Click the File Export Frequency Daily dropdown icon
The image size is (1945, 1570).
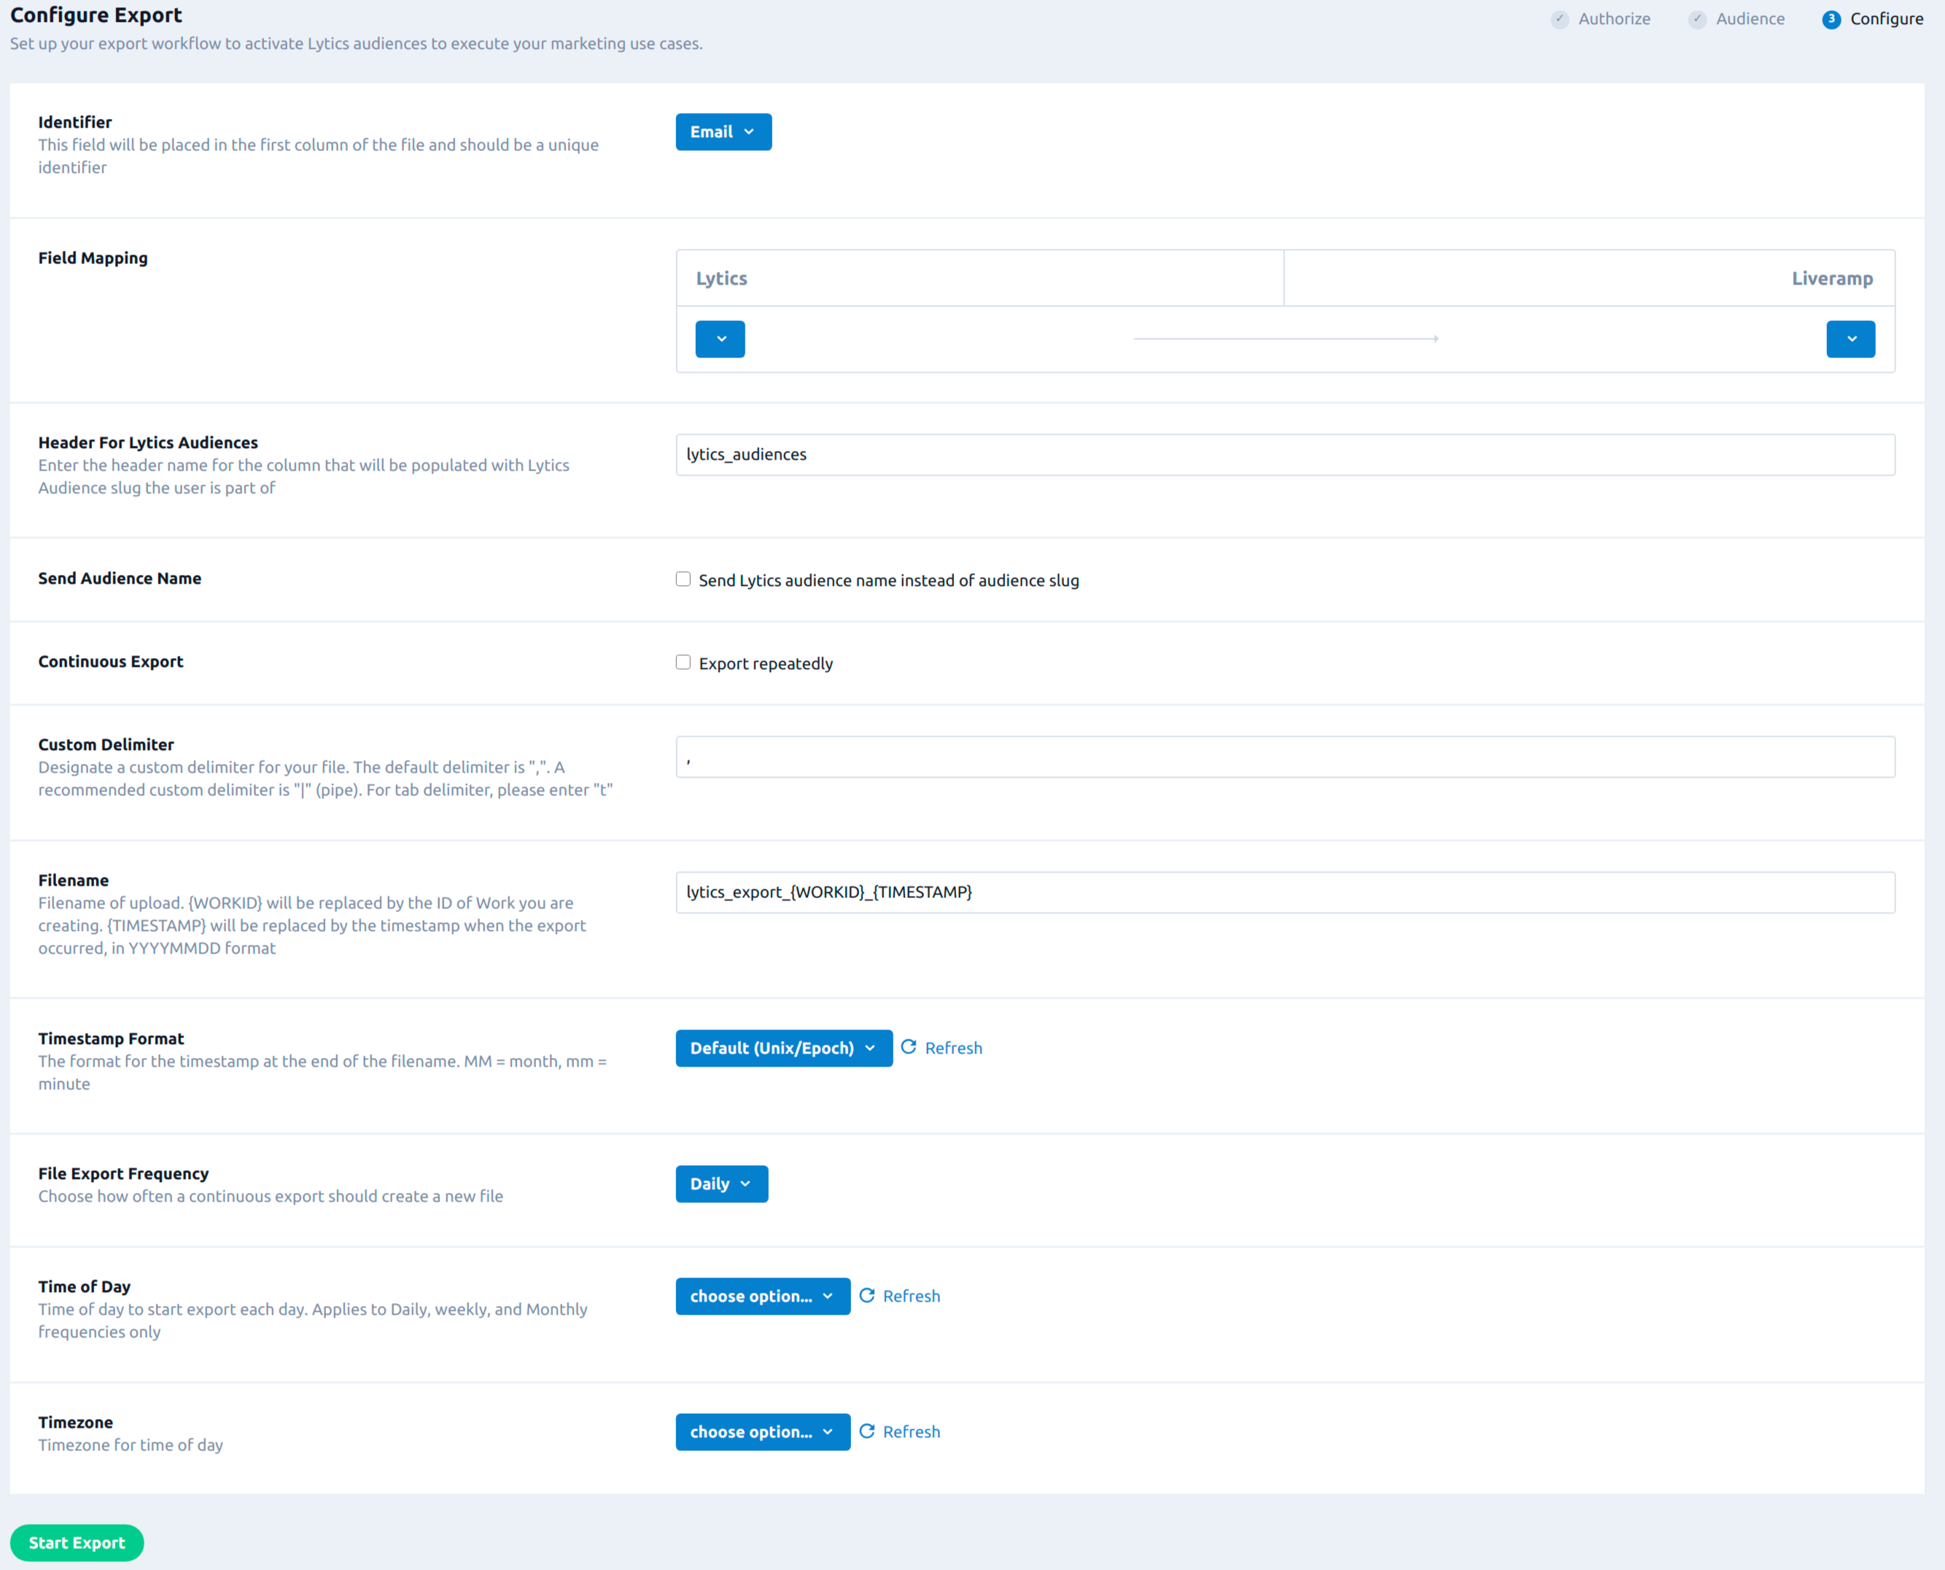[x=745, y=1184]
